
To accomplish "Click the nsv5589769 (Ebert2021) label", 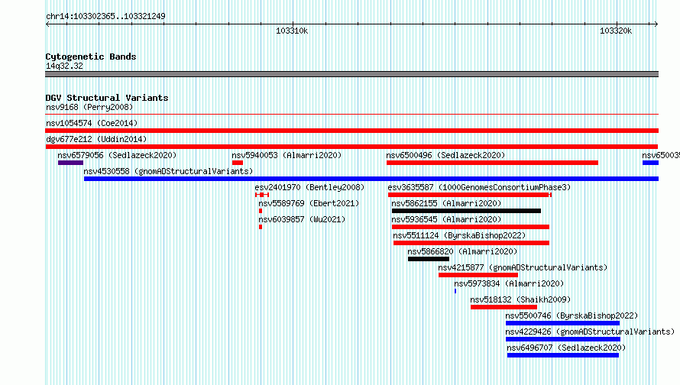I will (x=309, y=203).
